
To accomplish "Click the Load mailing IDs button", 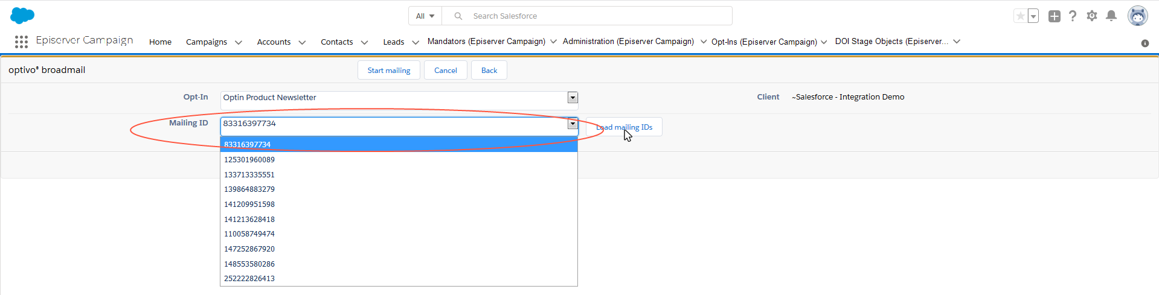I will [624, 127].
